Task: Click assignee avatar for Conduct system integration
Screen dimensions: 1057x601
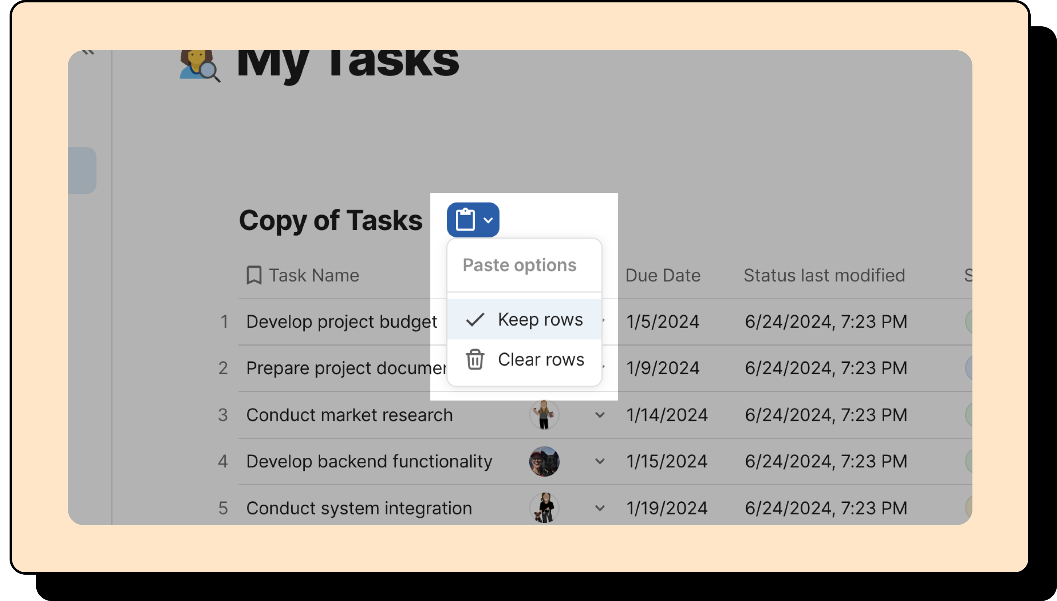Action: (544, 508)
